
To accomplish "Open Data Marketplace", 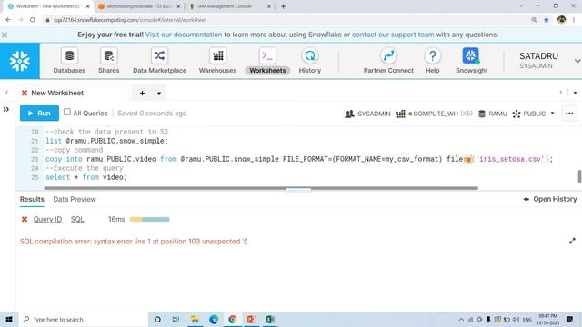I will coord(160,61).
